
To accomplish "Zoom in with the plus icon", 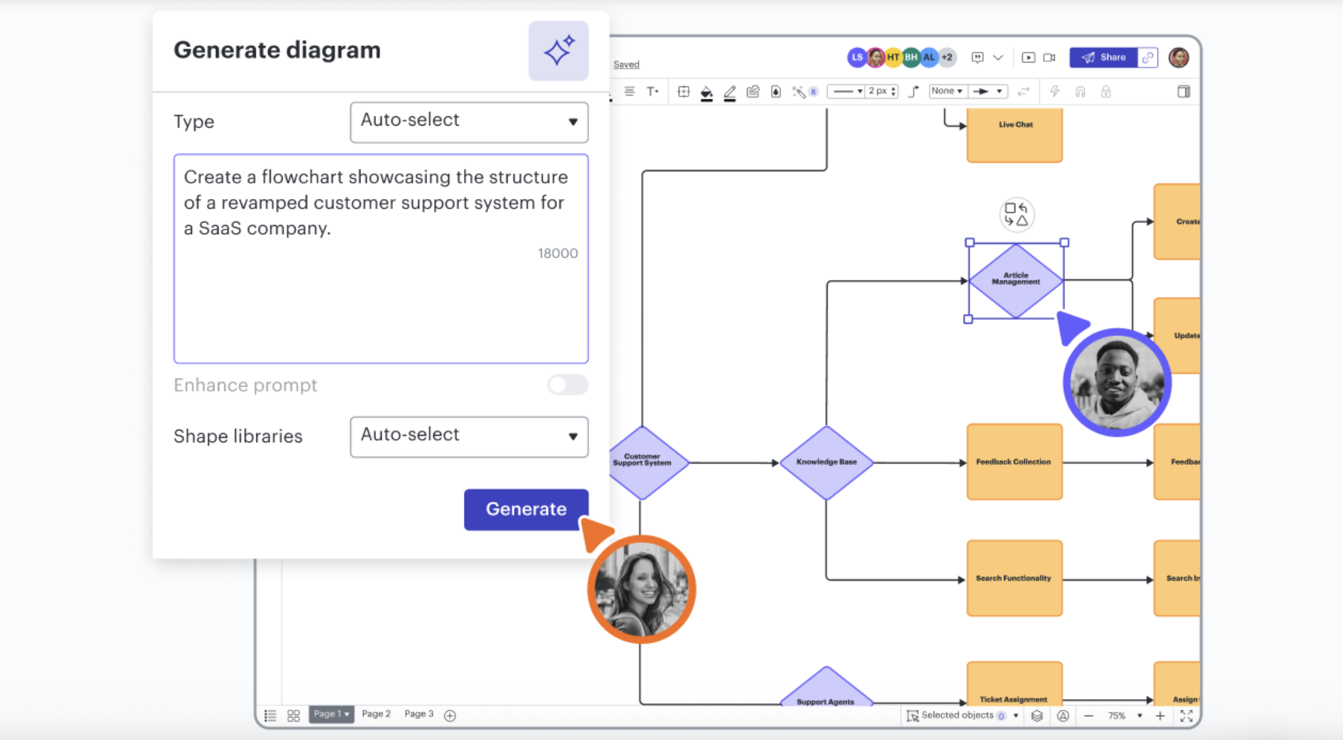I will coord(1160,715).
